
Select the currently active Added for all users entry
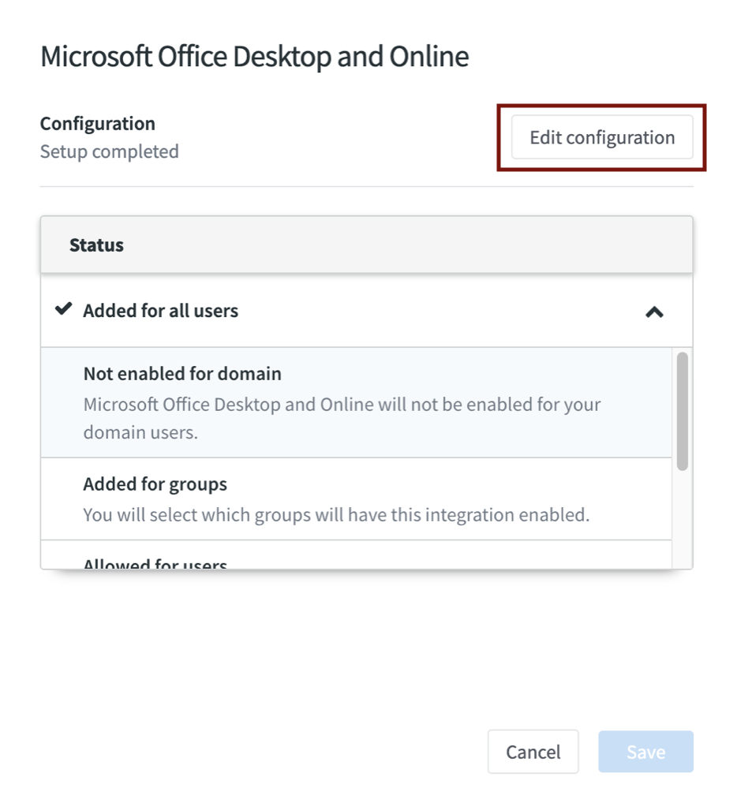click(160, 310)
